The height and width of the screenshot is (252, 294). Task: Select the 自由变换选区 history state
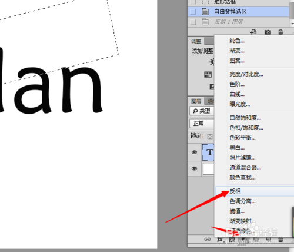click(238, 12)
